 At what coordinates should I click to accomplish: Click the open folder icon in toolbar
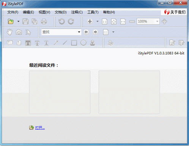[x=11, y=22]
